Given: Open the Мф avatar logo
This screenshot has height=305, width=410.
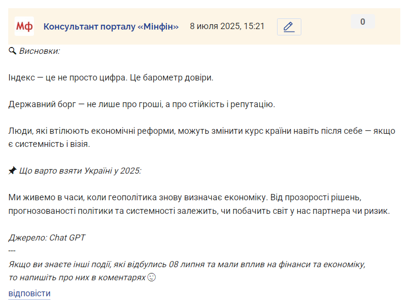Looking at the screenshot, I should [x=24, y=26].
